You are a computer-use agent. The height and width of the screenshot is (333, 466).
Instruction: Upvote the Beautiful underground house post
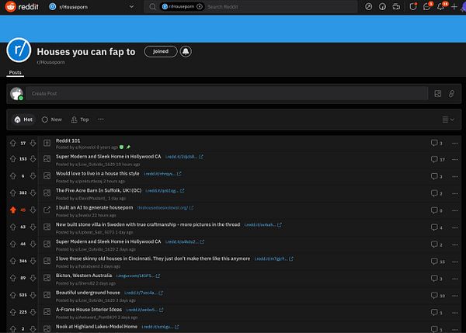point(12,295)
